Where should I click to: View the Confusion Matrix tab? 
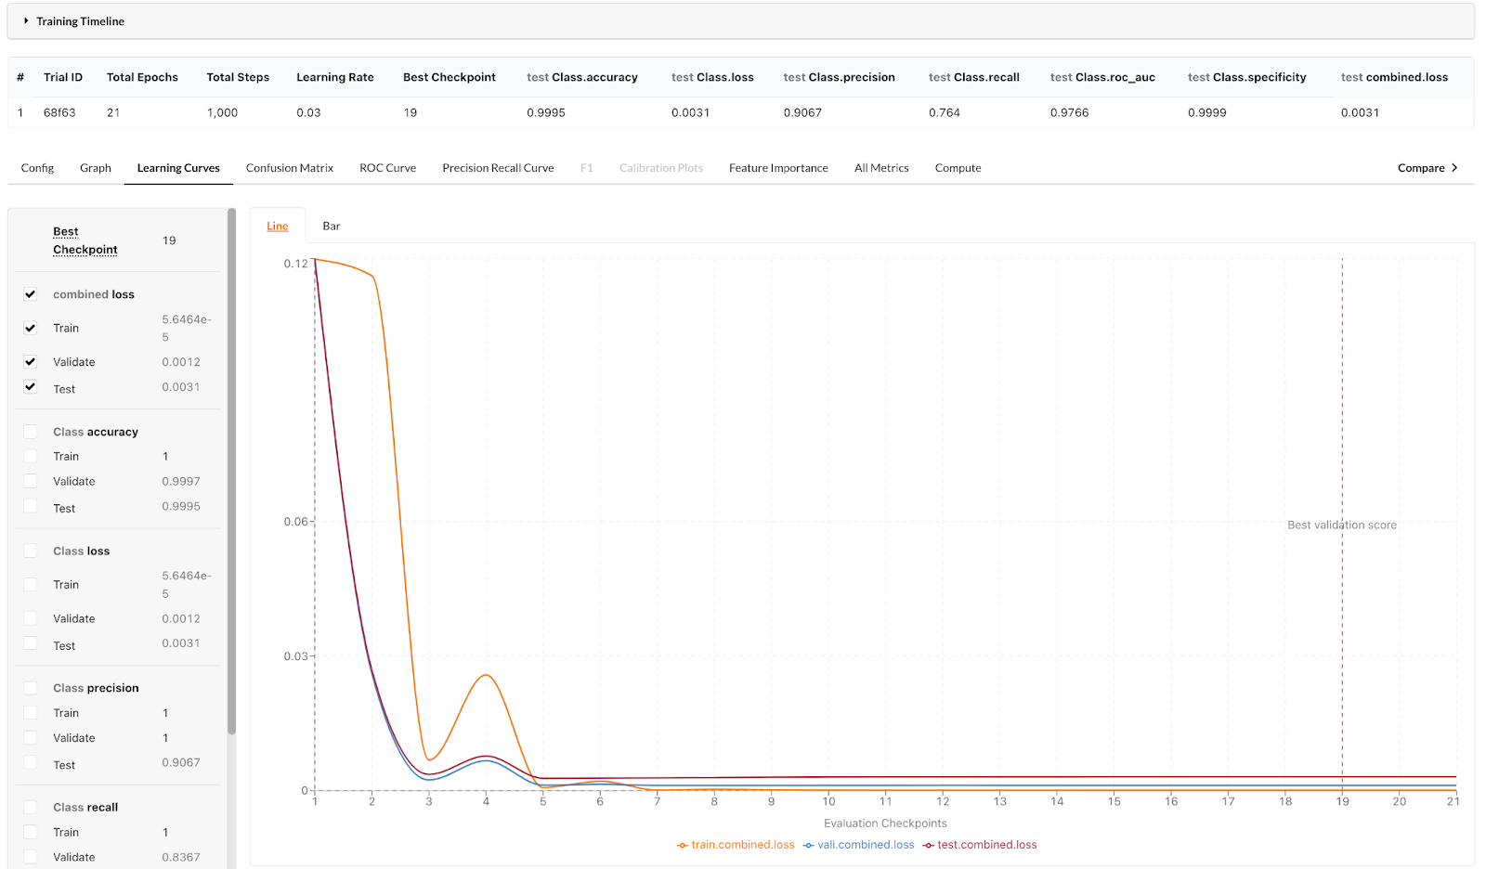point(290,168)
